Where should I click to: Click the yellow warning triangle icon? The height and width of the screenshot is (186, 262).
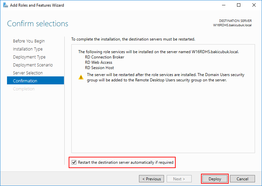click(81, 77)
